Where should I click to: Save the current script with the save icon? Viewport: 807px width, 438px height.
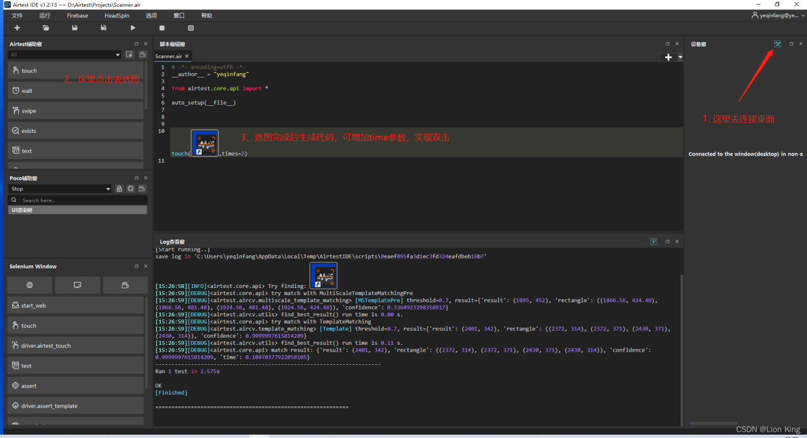click(74, 28)
